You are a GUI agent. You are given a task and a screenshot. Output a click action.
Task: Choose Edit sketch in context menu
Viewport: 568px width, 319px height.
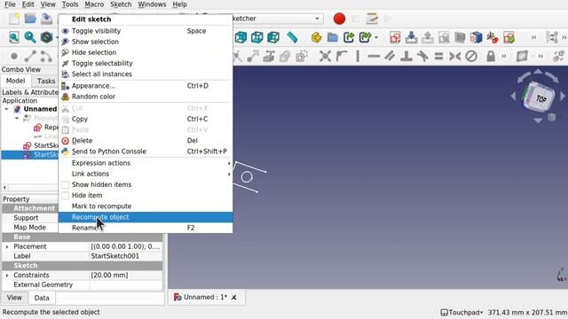click(146, 19)
